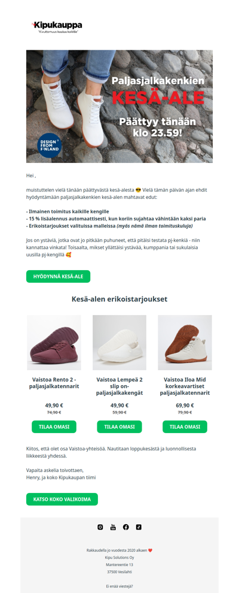Viewport: 239px width, 593px height.
Task: Open the Instagram icon in footer
Action: 100,527
